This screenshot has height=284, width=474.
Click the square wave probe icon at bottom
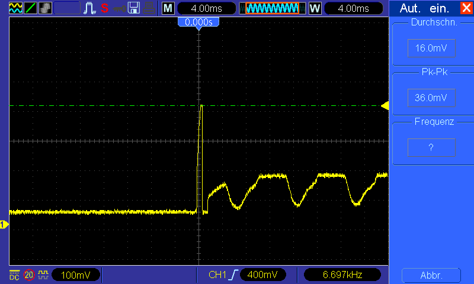click(43, 275)
